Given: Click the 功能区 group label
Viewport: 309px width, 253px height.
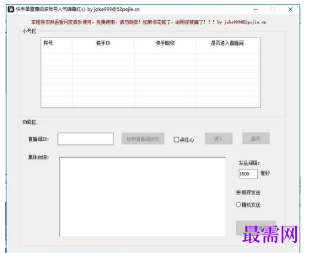Looking at the screenshot, I should click(x=29, y=122).
